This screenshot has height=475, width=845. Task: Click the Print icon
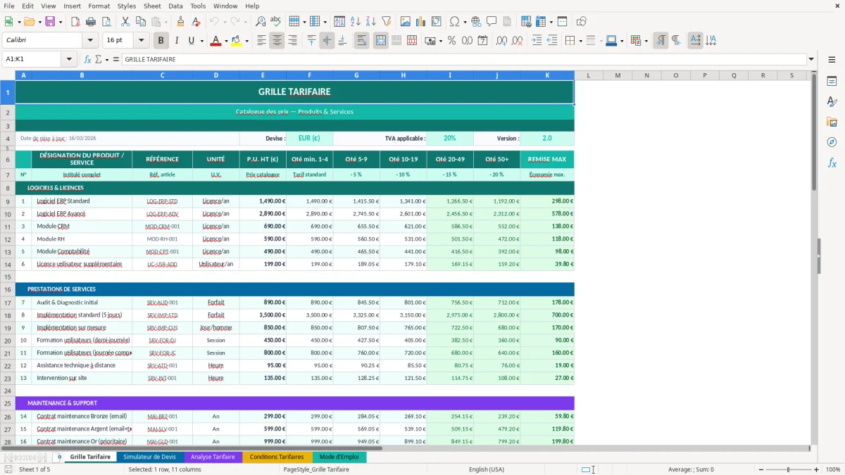point(92,22)
